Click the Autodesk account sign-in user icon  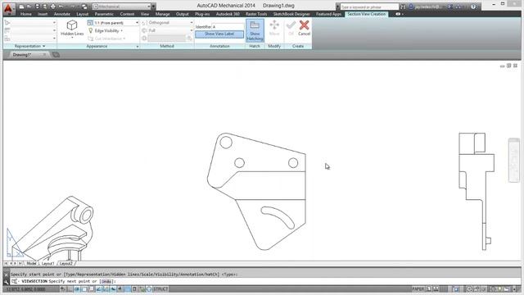[411, 7]
